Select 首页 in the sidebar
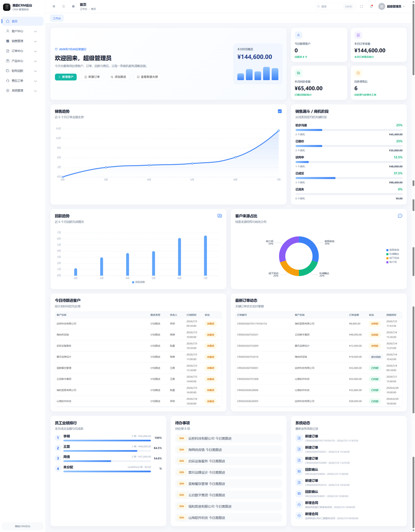415x532 pixels. coord(22,21)
